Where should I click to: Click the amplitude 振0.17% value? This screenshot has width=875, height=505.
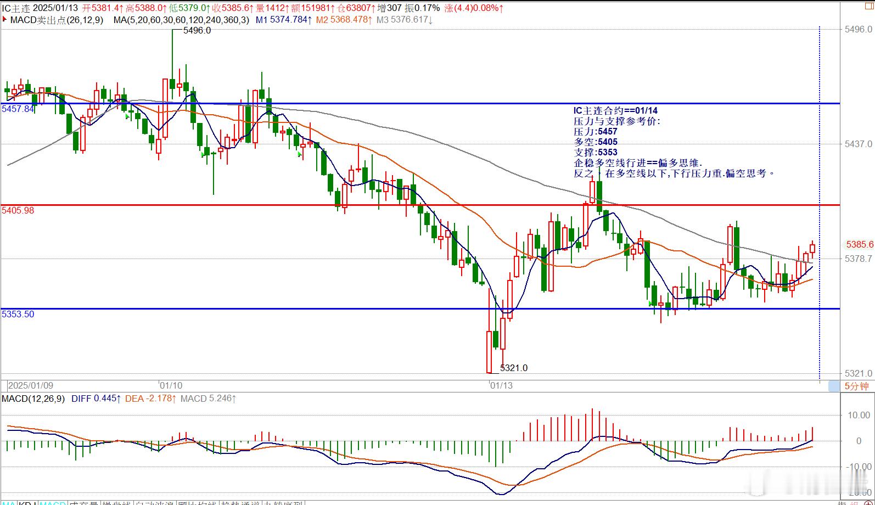tap(423, 8)
